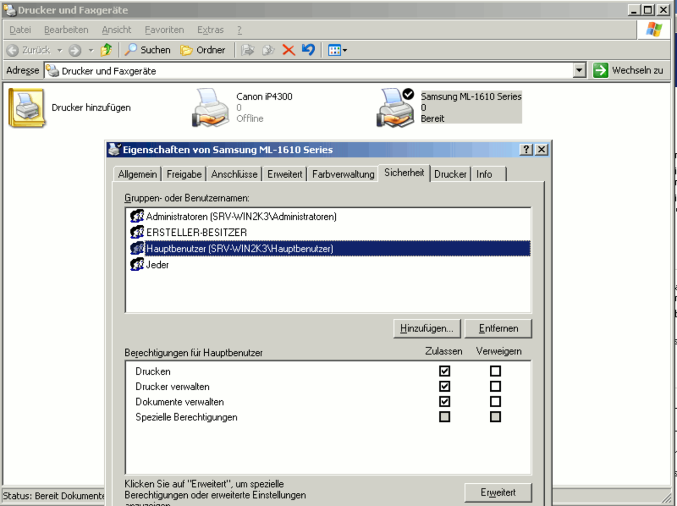This screenshot has height=506, width=677.
Task: Click the dialog help question-mark button
Action: pos(526,150)
